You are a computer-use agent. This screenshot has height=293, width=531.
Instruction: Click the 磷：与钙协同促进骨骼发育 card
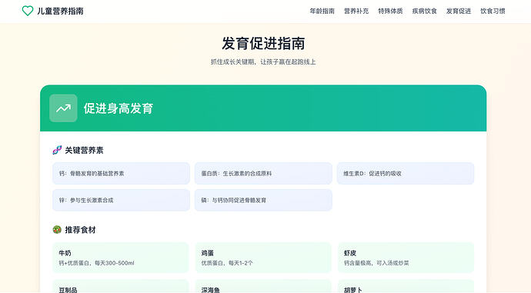tap(263, 200)
